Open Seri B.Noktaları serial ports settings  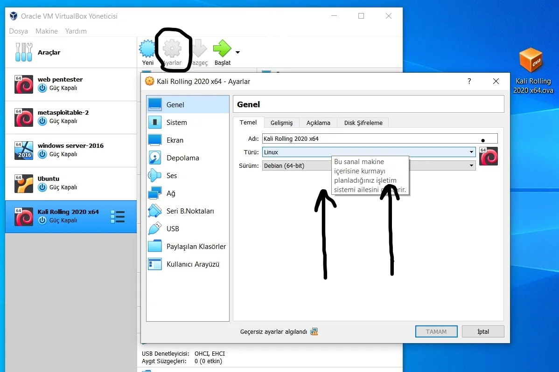(188, 211)
